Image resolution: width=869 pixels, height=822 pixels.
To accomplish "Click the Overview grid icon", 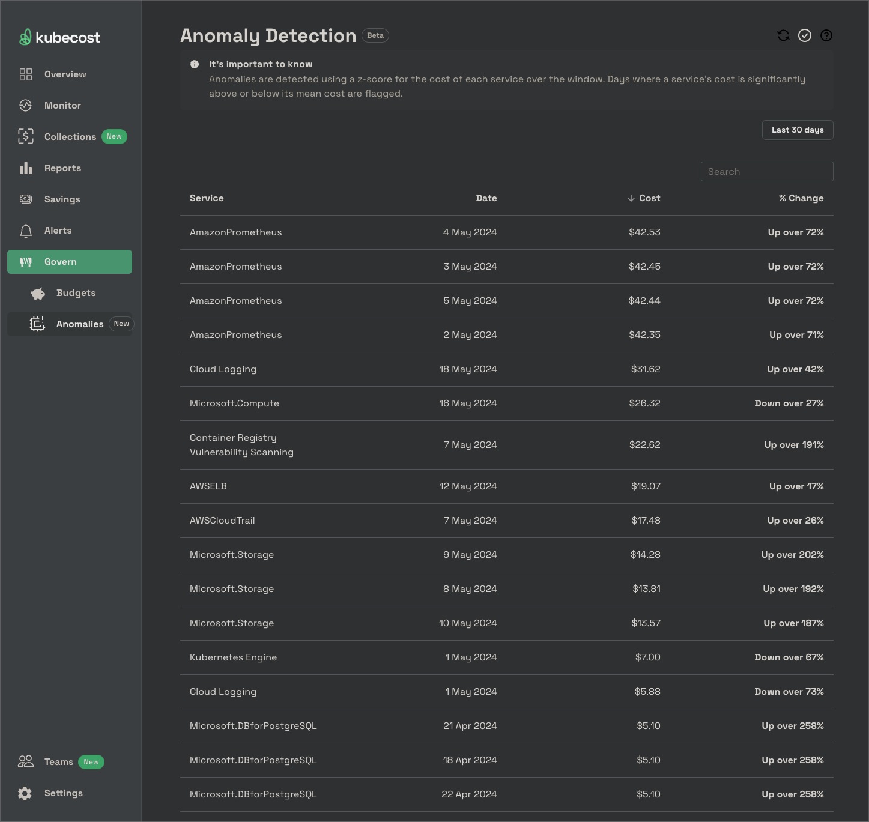I will (26, 74).
